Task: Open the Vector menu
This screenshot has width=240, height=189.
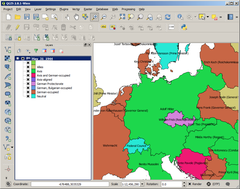Action: [76, 9]
